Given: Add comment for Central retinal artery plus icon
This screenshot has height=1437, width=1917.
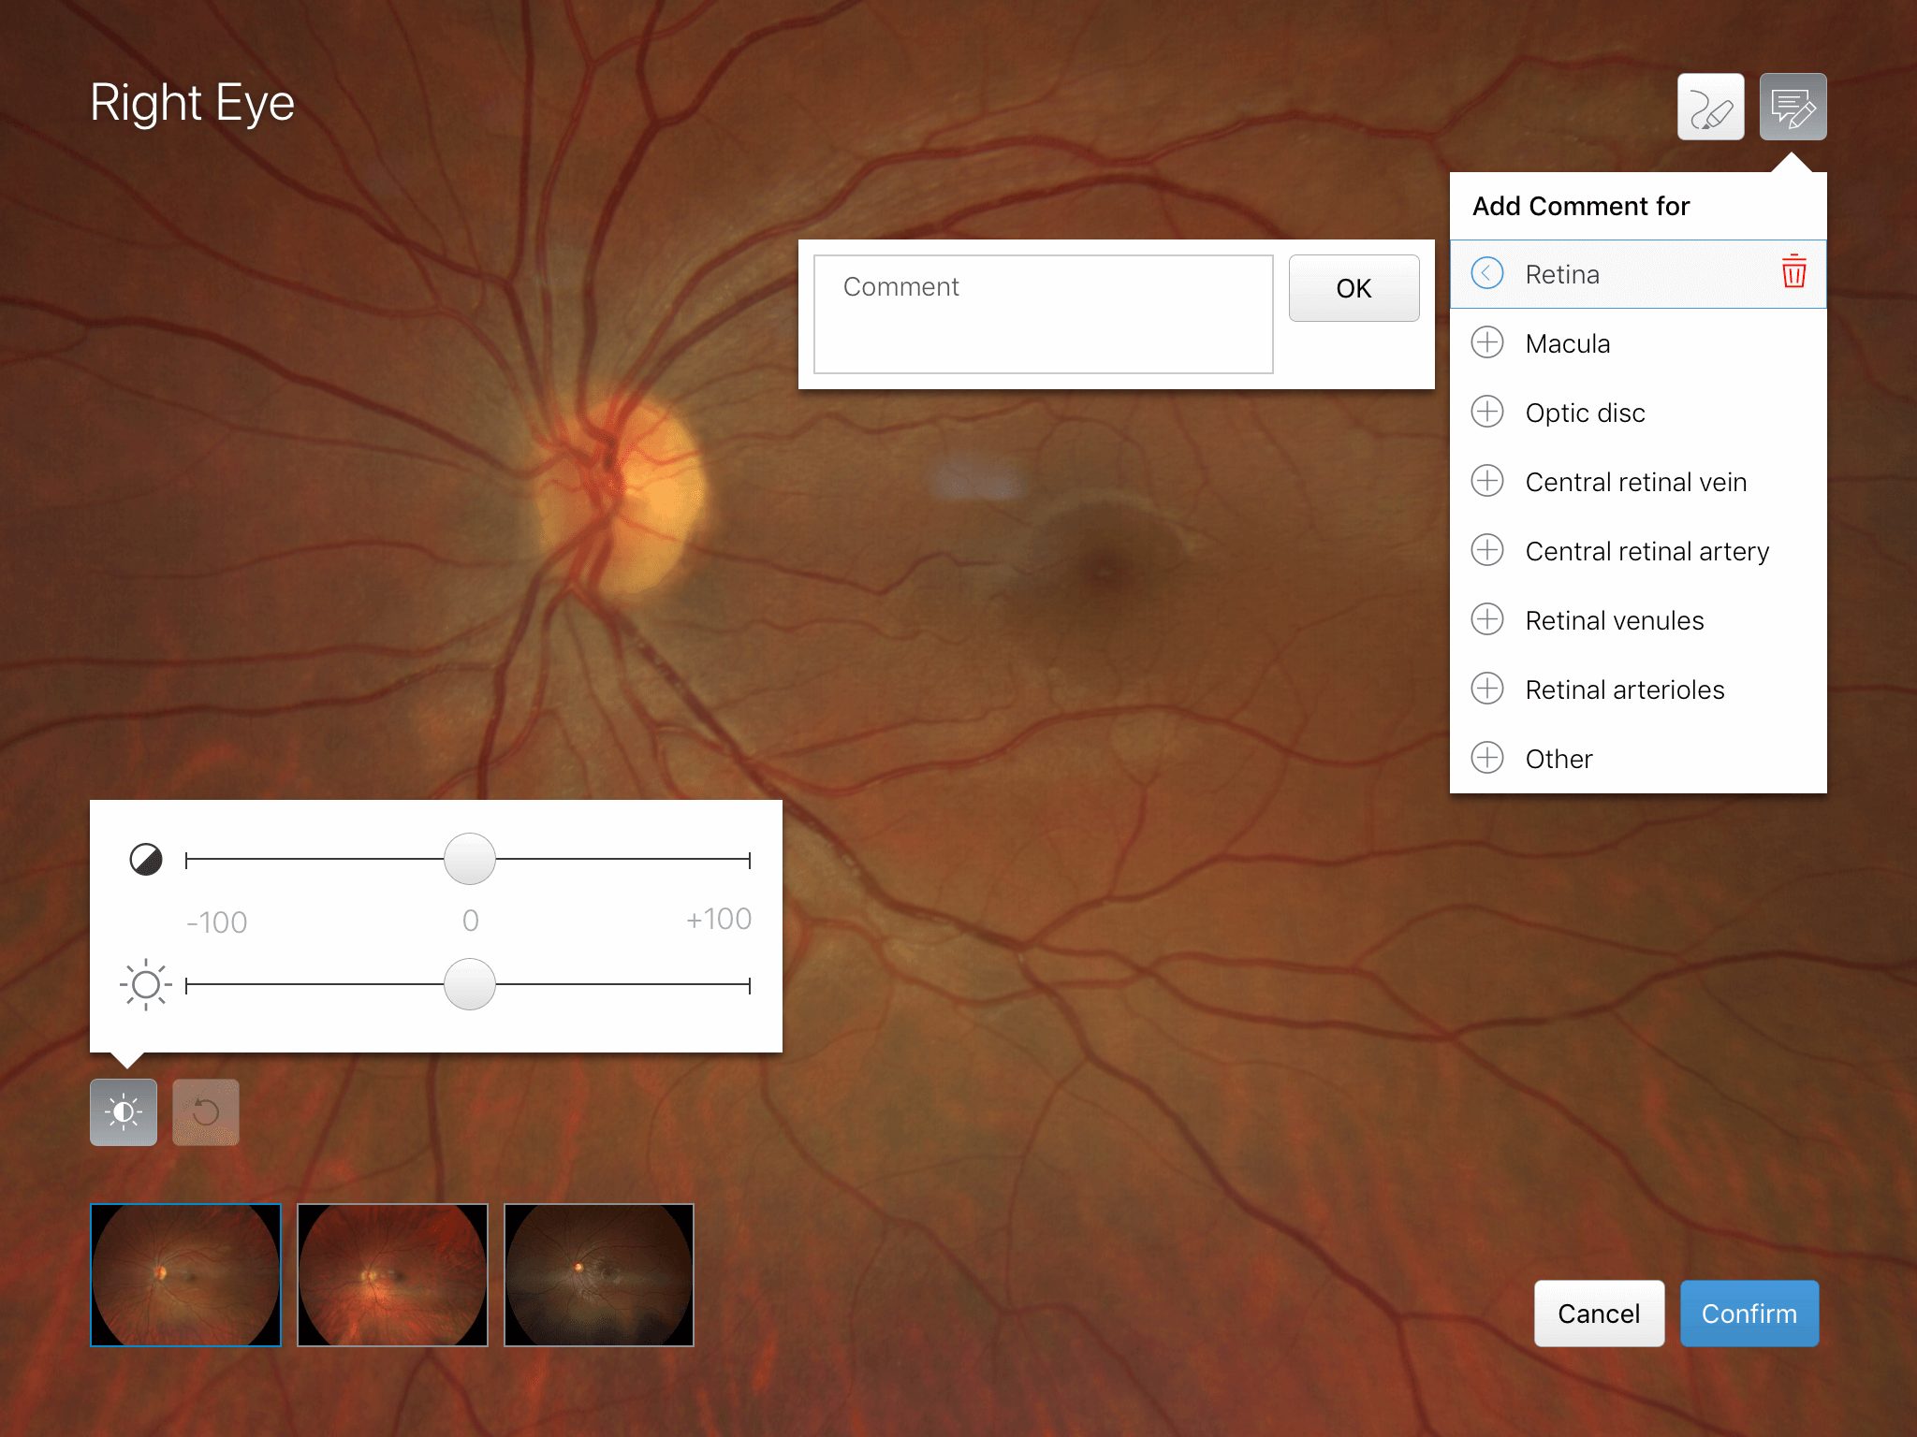Looking at the screenshot, I should (1487, 550).
